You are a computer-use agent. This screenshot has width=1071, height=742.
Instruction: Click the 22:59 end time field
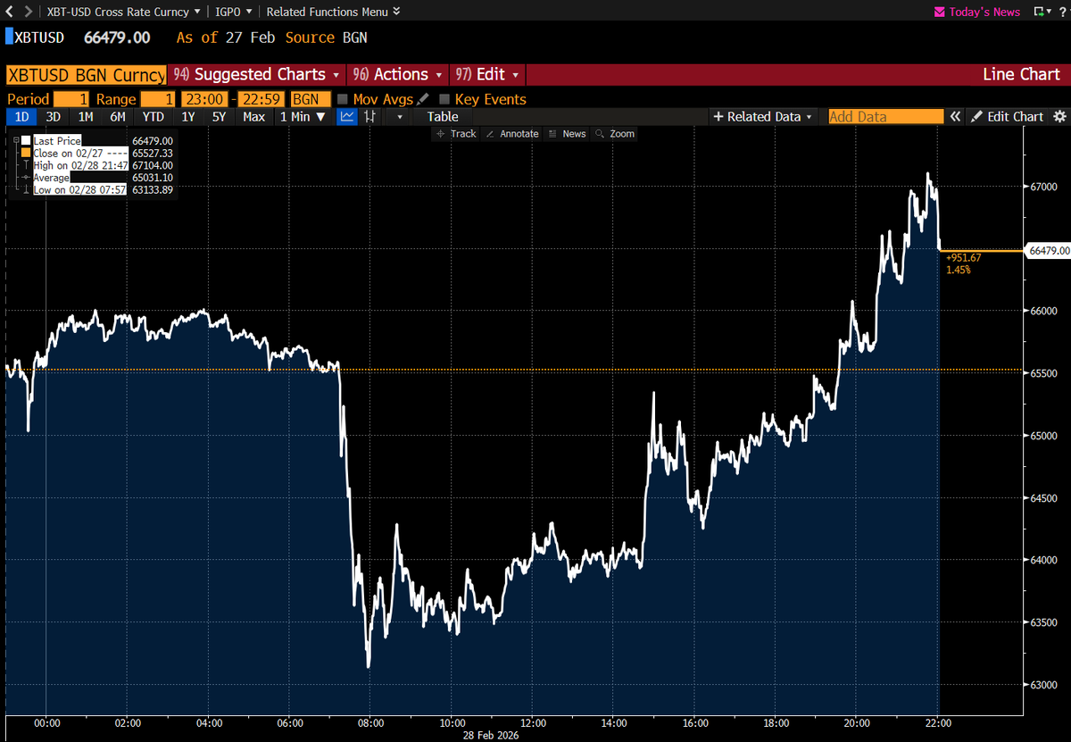261,99
